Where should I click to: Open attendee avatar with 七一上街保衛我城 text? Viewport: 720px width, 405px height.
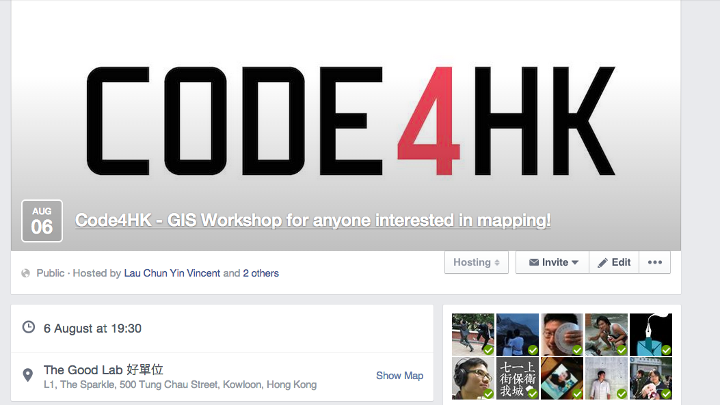(x=518, y=378)
